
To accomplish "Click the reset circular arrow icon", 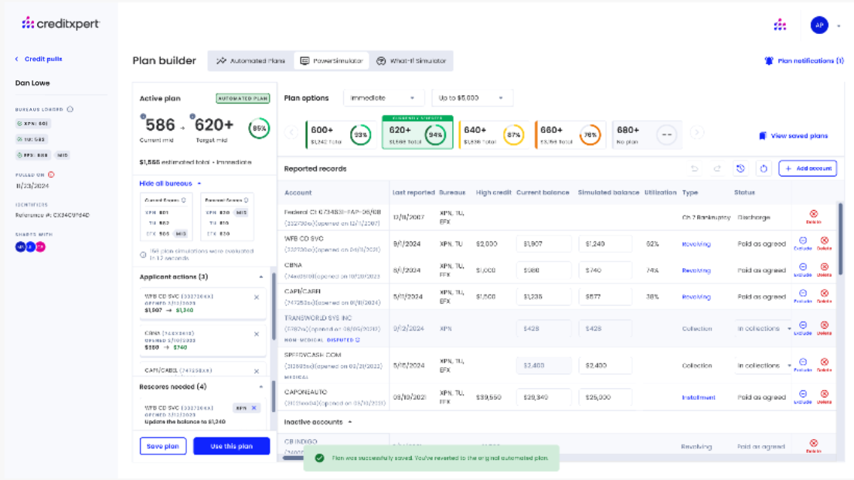I will point(763,169).
